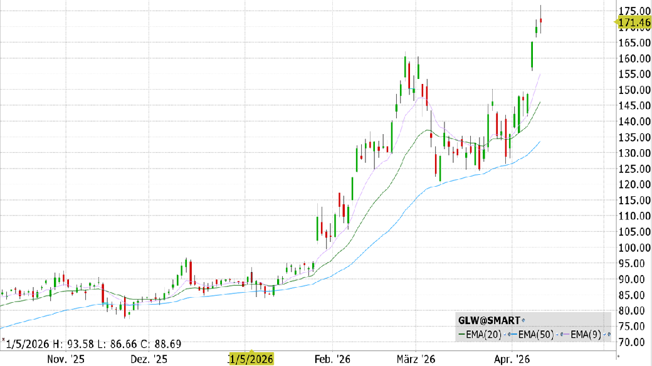Click the März '26 time axis label
Viewport: 652px width, 366px height.
coord(416,359)
